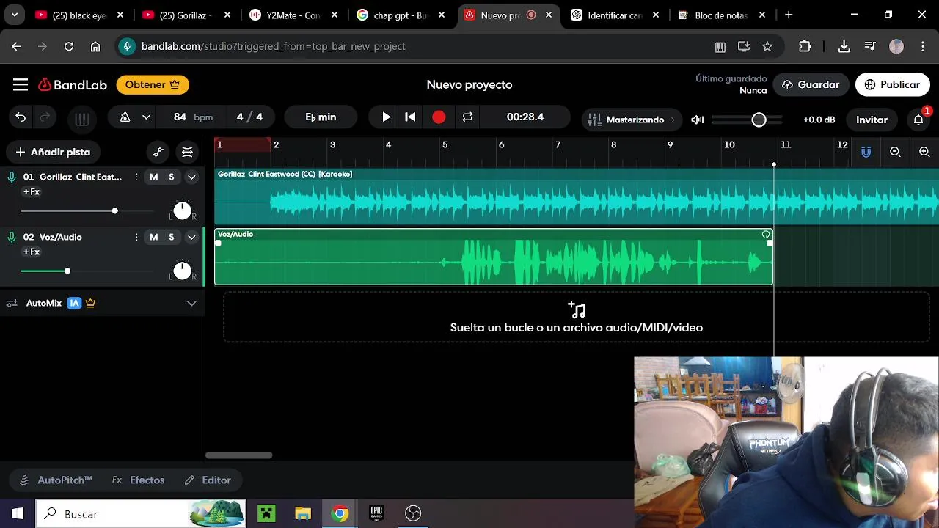
Task: Change the Eb min key
Action: pos(321,117)
